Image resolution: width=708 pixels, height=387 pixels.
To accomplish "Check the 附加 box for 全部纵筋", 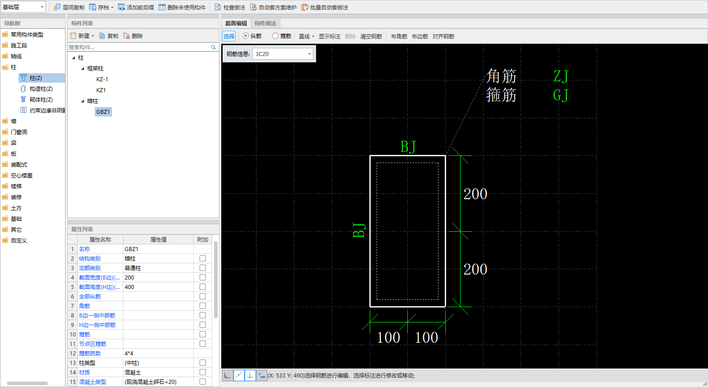I will 203,296.
